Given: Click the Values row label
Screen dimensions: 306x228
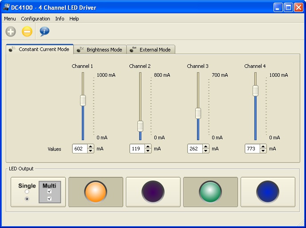Looking at the screenshot, I should [x=54, y=149].
